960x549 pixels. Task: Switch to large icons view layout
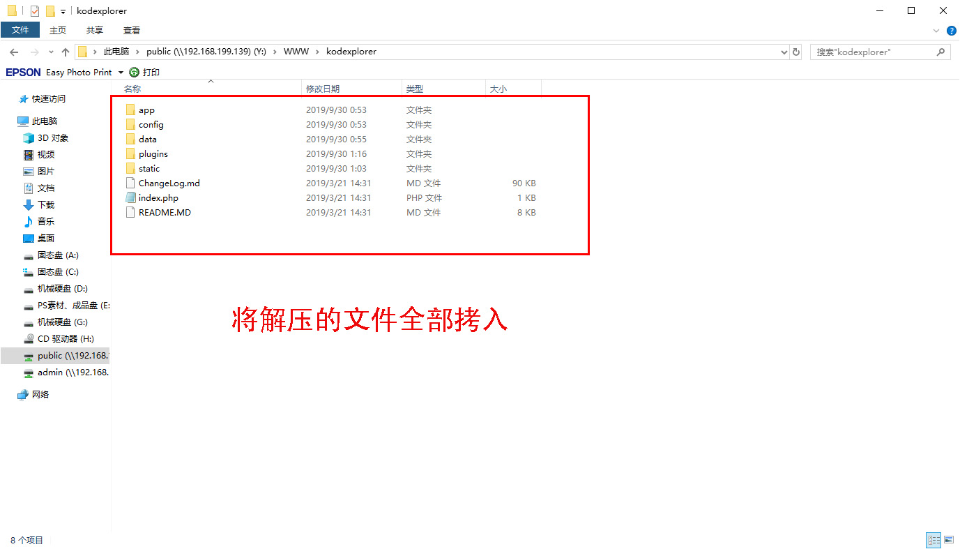click(948, 540)
